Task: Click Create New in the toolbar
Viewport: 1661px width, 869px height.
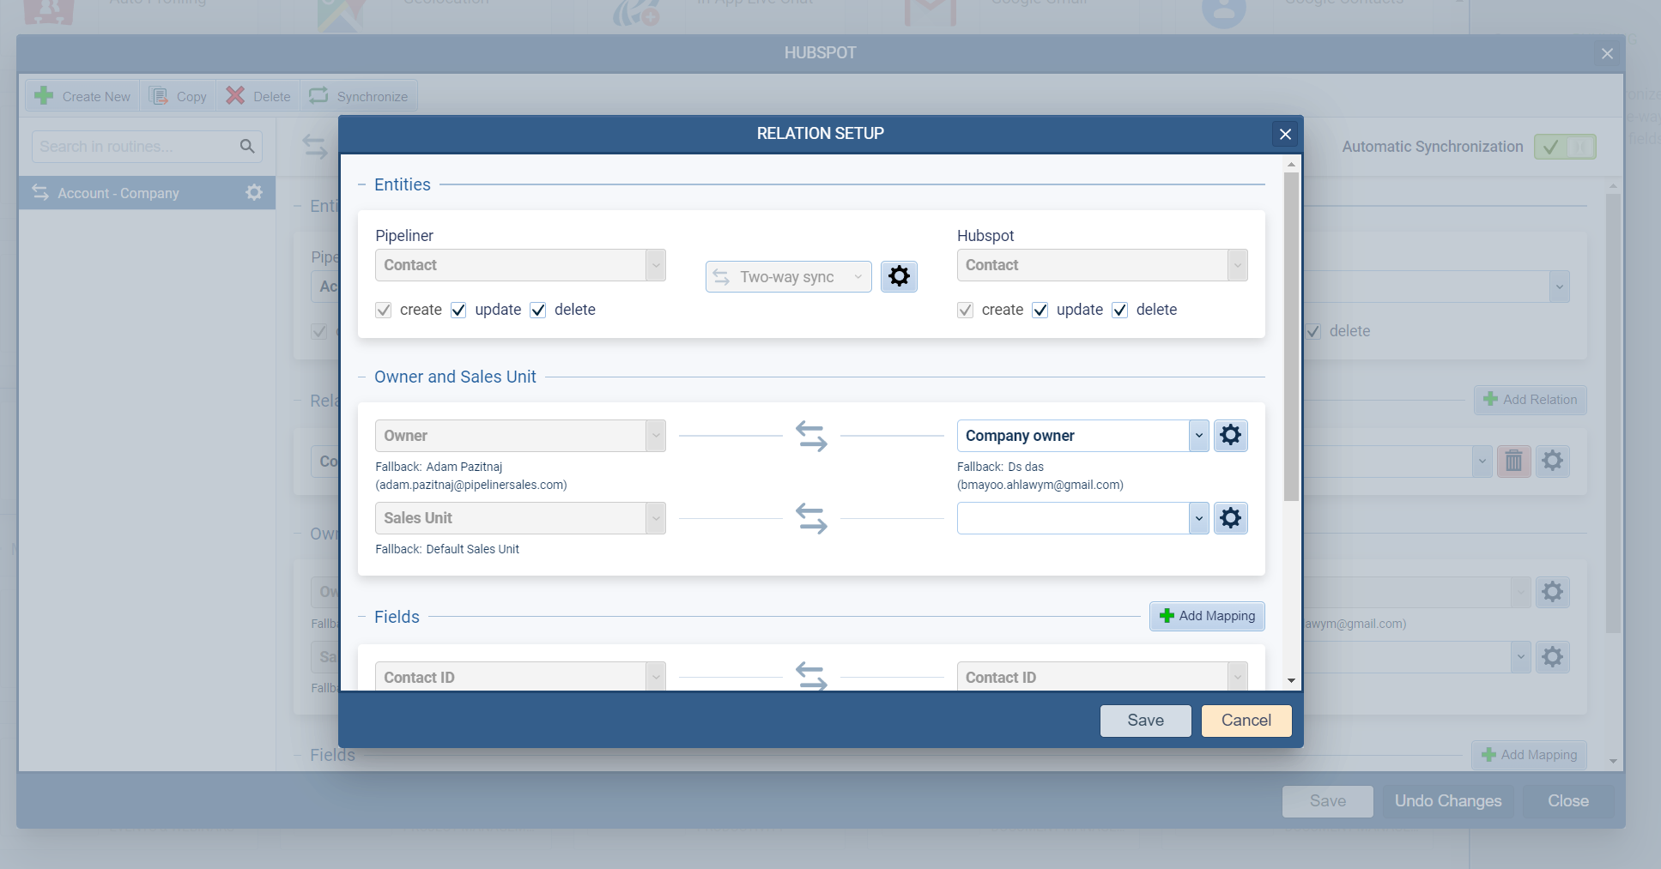Action: [82, 96]
